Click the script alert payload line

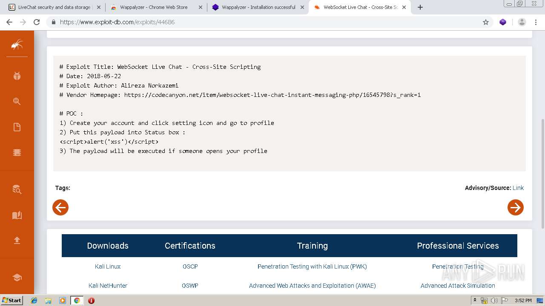pos(109,142)
